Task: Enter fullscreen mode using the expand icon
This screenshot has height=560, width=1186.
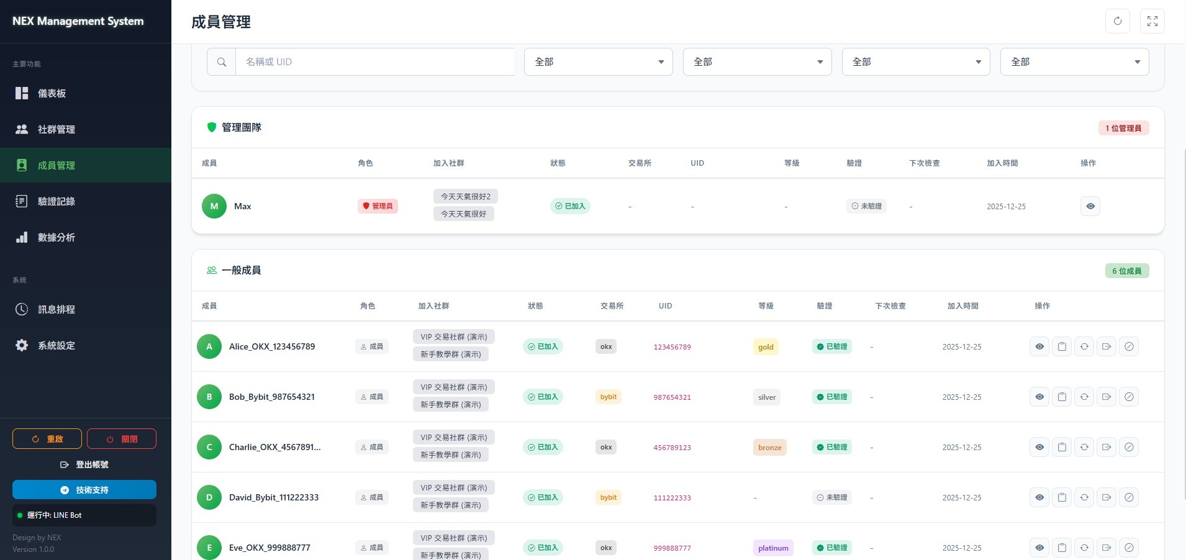Action: 1152,21
